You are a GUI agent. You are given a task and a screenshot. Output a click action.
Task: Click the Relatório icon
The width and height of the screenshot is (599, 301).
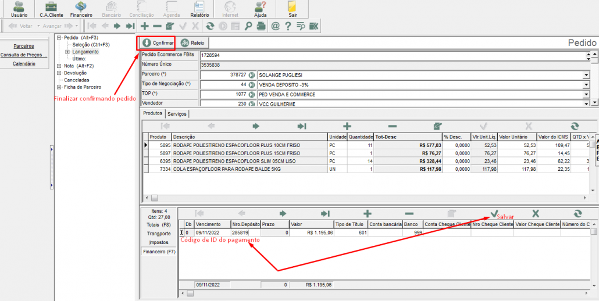pyautogui.click(x=199, y=9)
